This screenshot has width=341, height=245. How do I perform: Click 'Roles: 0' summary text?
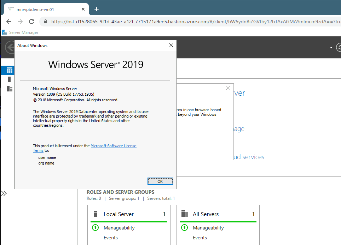[94, 198]
